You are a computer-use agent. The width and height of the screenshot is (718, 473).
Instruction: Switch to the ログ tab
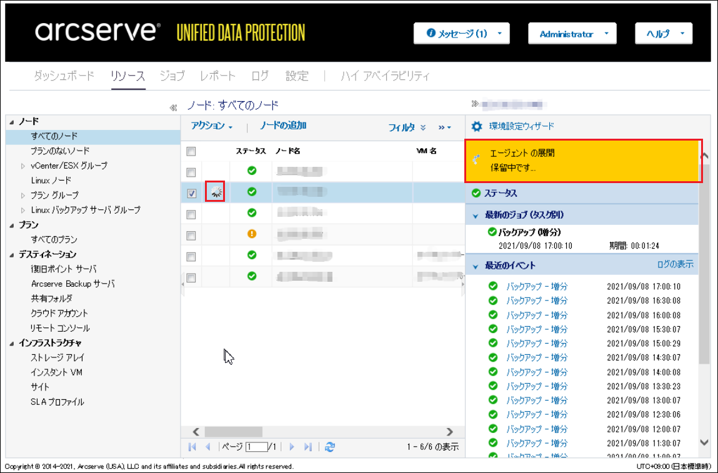pos(260,76)
